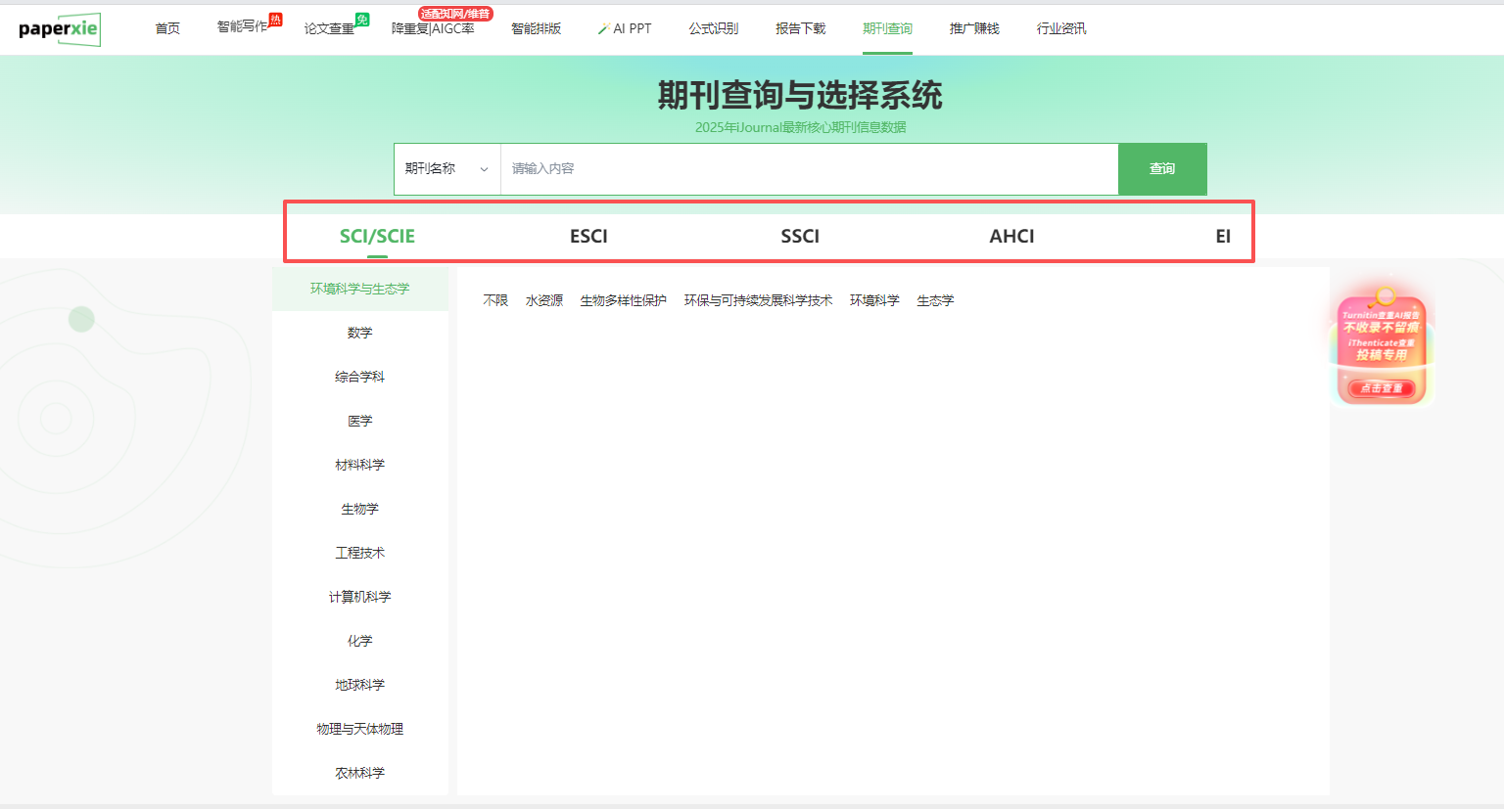This screenshot has height=809, width=1504.
Task: Choose 计算机科学 category in sidebar
Action: coord(359,597)
